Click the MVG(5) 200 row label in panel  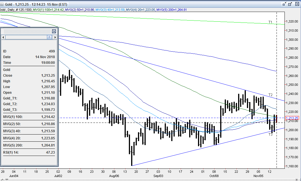13,145
